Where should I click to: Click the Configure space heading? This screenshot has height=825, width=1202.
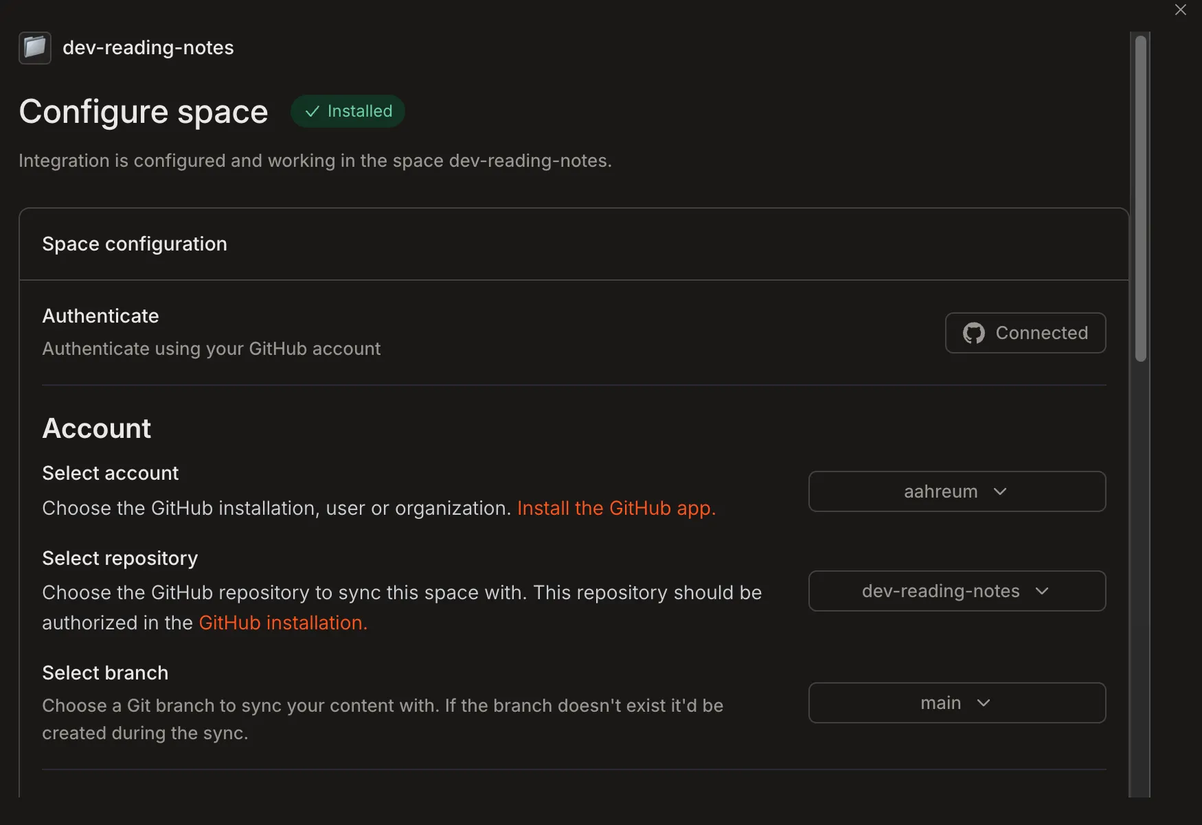[x=144, y=111]
